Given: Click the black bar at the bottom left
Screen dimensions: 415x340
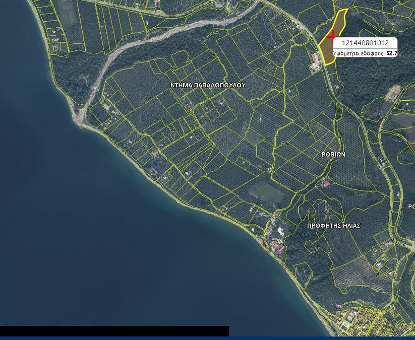Looking at the screenshot, I should [114, 331].
